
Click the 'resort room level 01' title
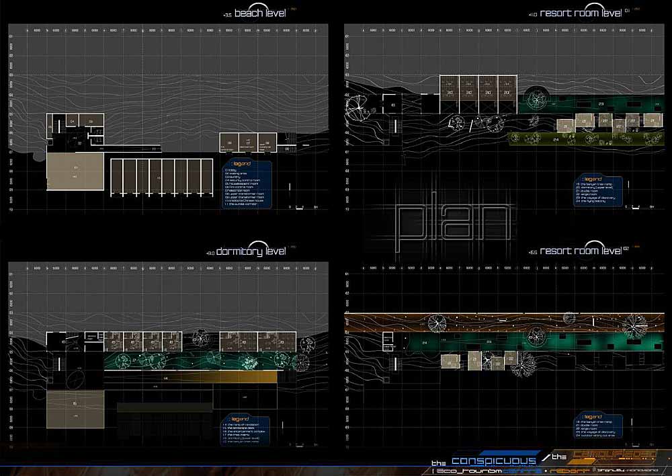(x=579, y=13)
